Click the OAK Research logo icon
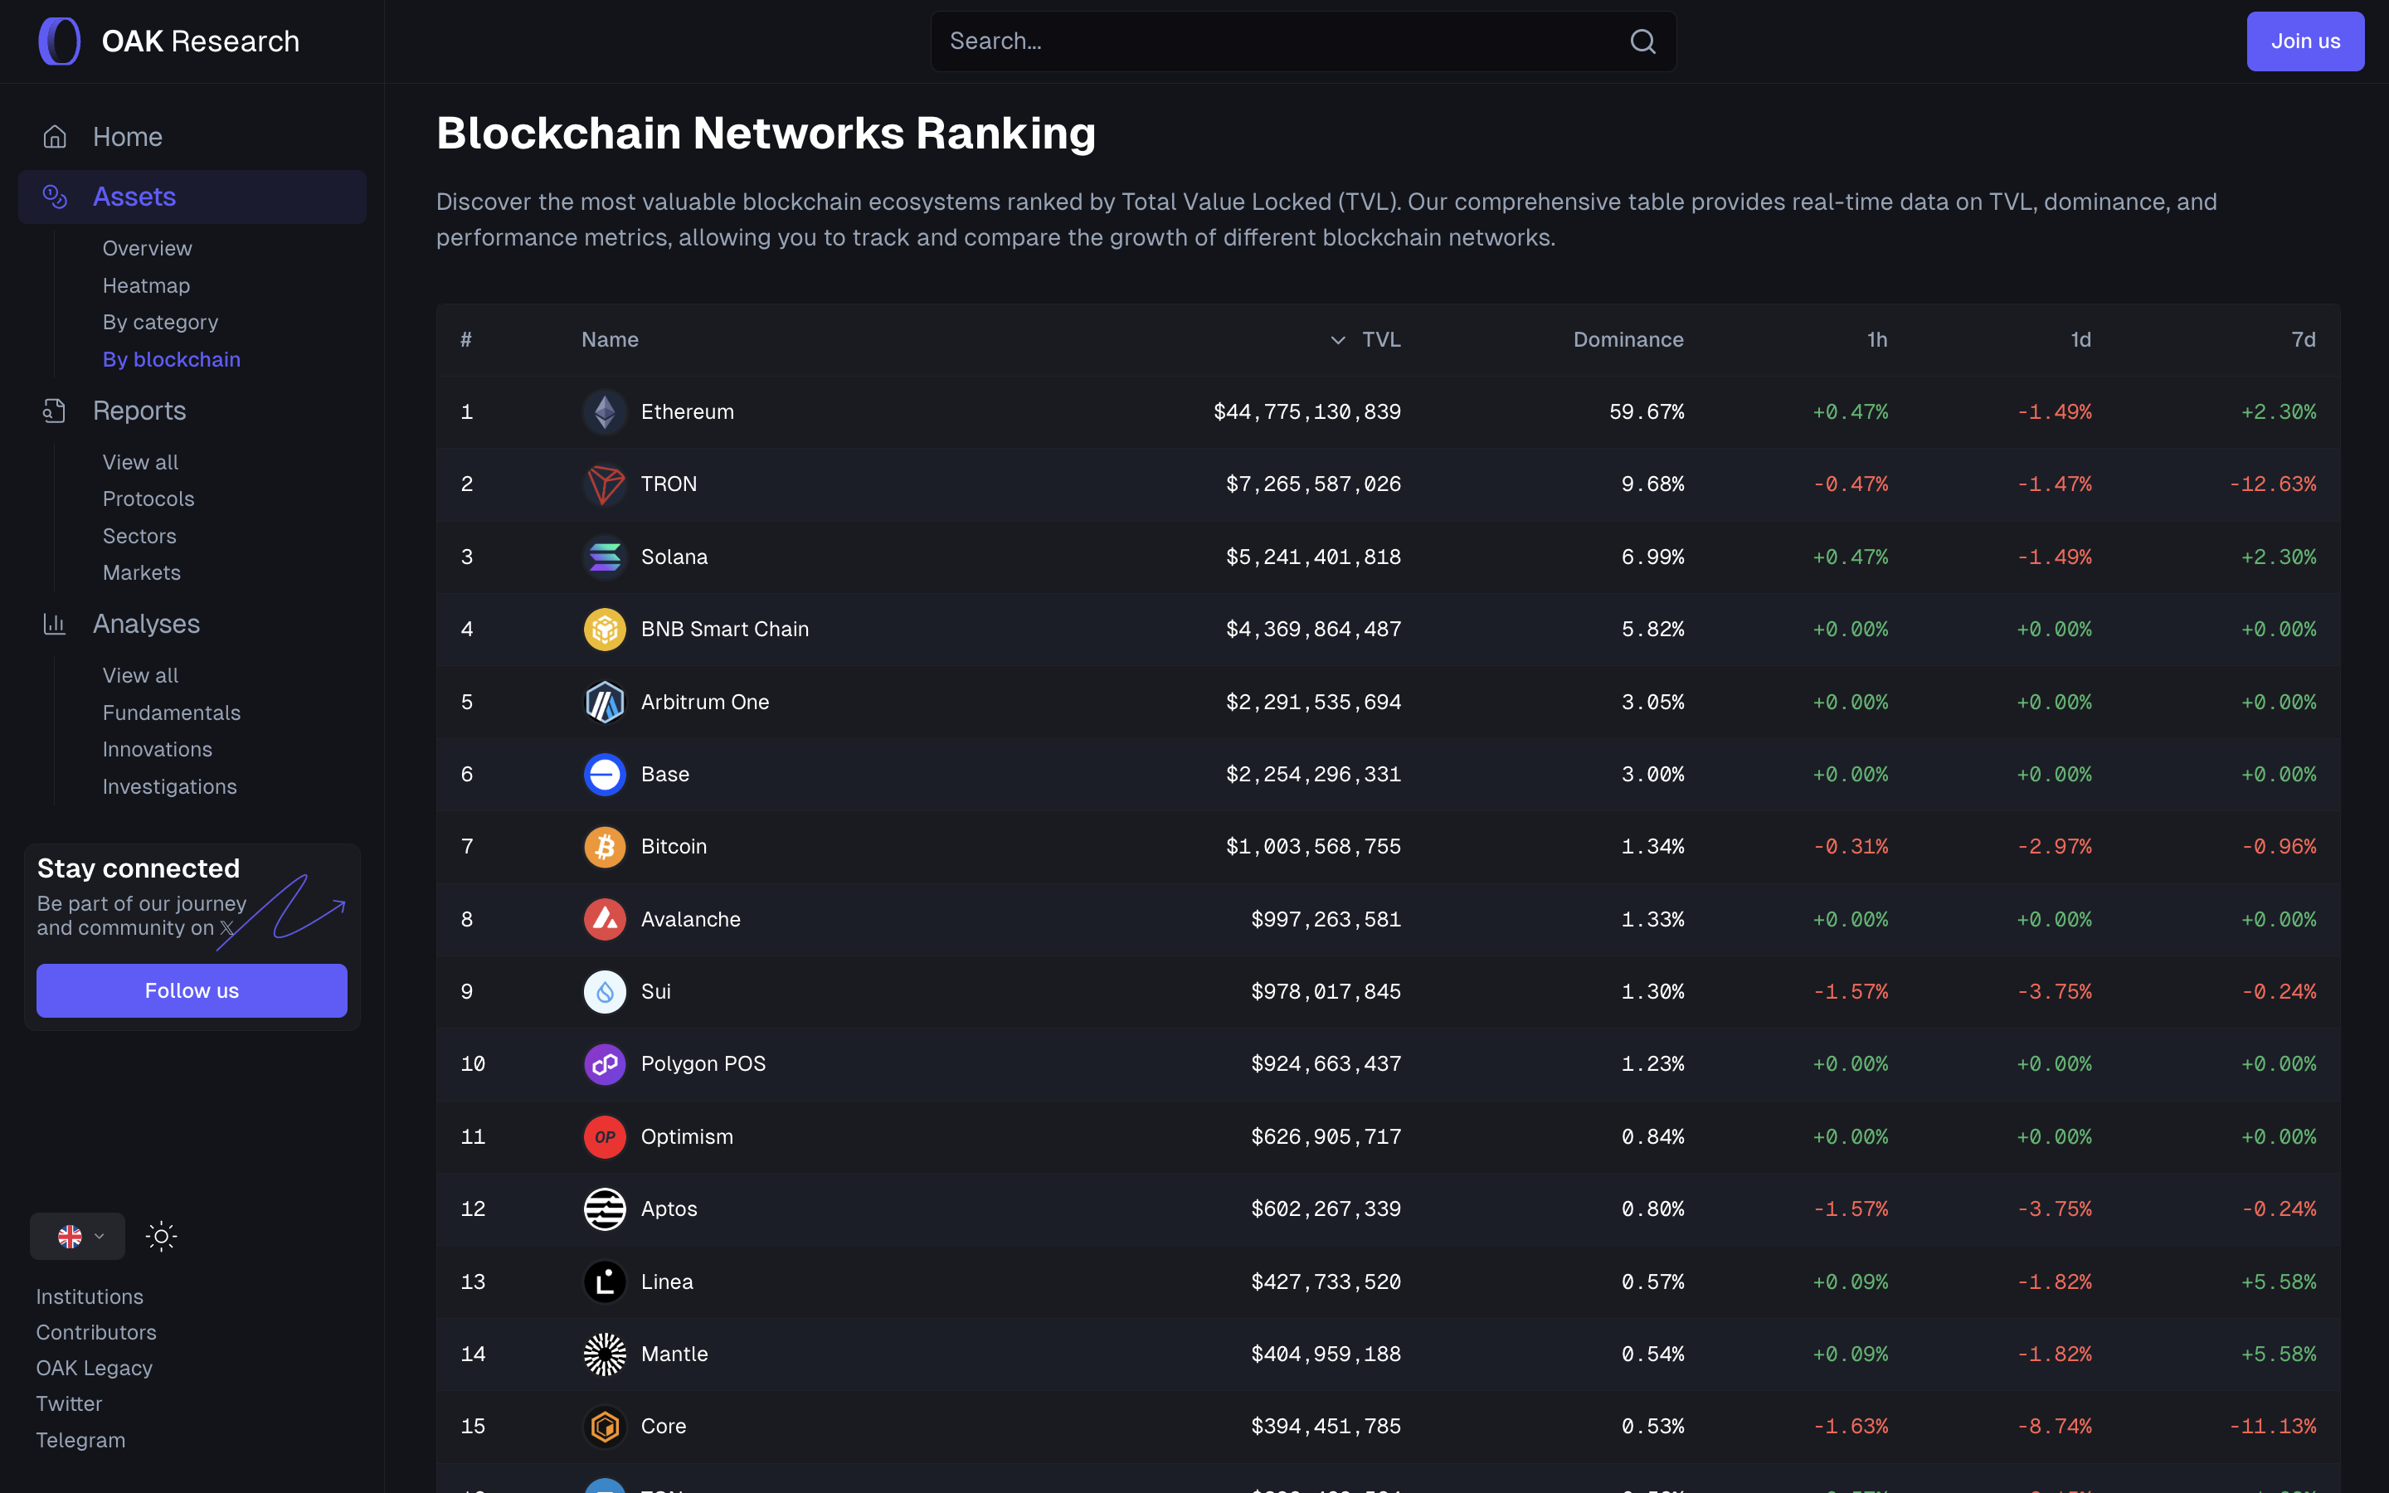 click(59, 41)
